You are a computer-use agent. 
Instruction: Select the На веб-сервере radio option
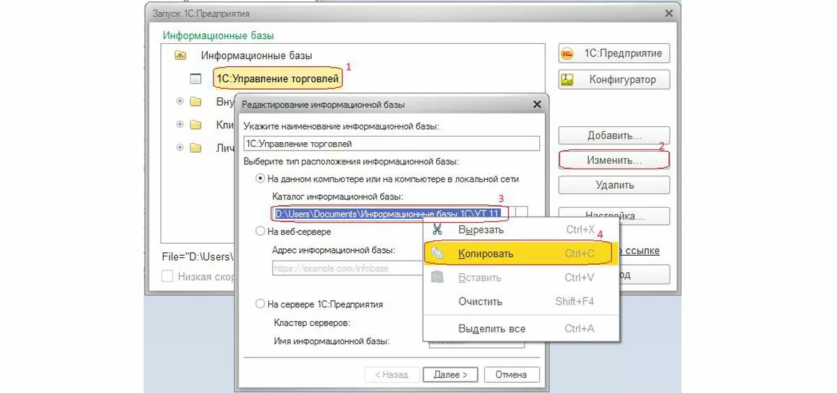point(262,231)
